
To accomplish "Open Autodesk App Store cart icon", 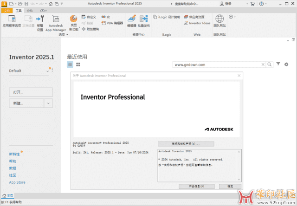I will 252,4.
